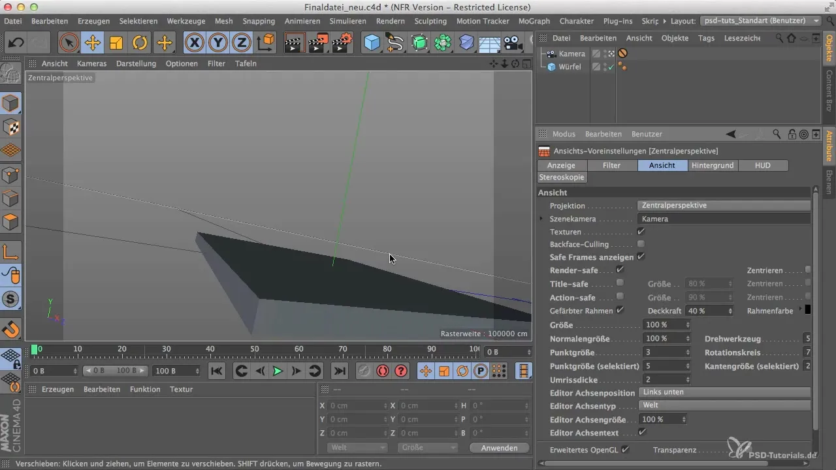
Task: Open the spline pen tool icon
Action: coord(395,44)
